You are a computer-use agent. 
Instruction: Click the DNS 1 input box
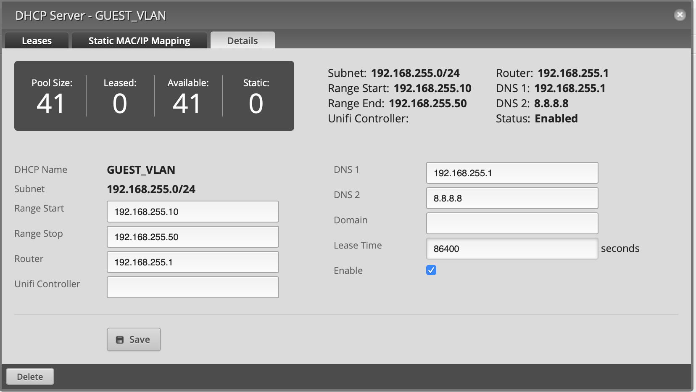[x=512, y=173]
